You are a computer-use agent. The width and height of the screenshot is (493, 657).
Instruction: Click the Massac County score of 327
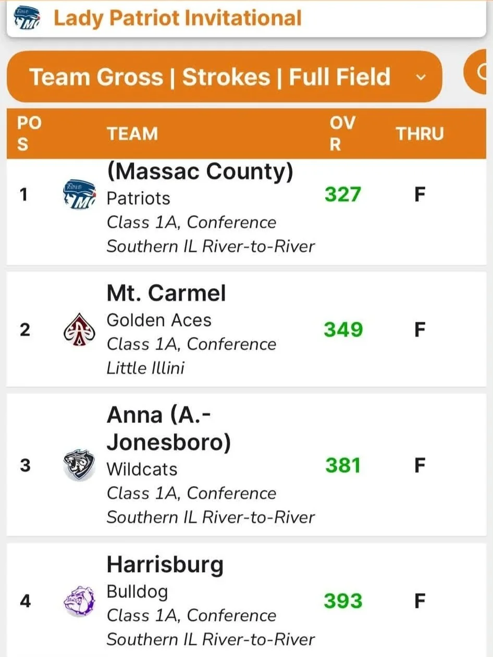point(343,194)
